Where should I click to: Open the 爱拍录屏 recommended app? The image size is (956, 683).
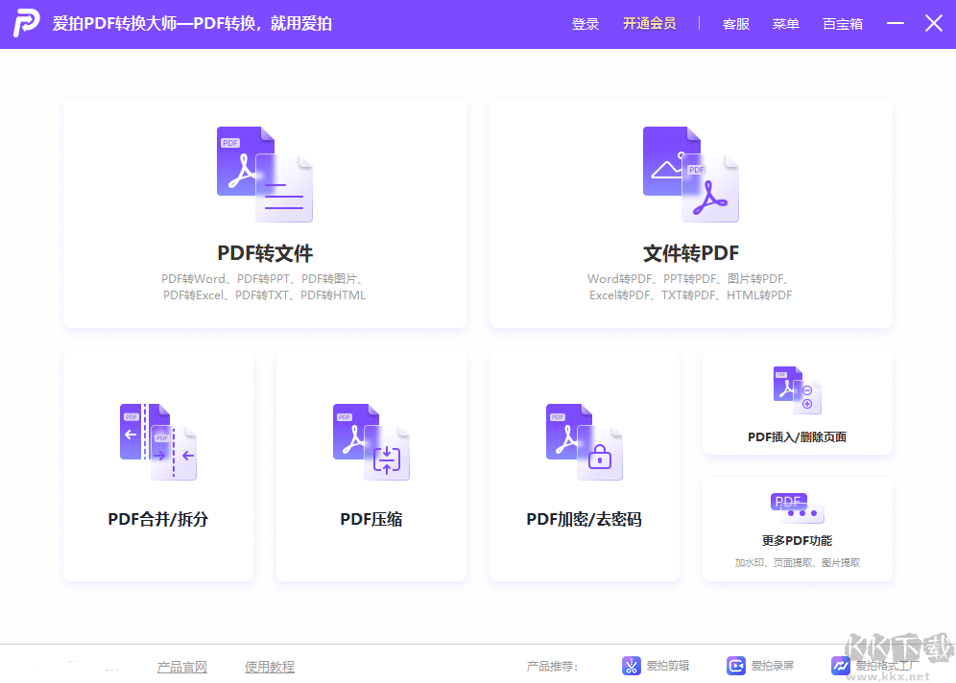[x=760, y=665]
